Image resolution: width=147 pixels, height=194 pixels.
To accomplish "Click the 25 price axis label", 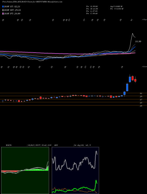I will point(141,103).
